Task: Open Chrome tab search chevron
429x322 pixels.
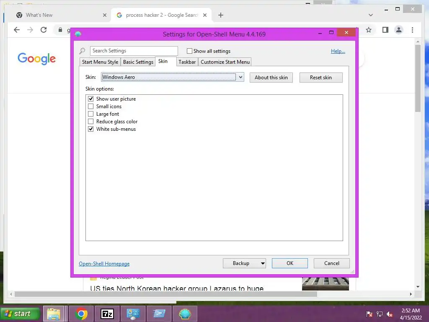Action: point(371,15)
